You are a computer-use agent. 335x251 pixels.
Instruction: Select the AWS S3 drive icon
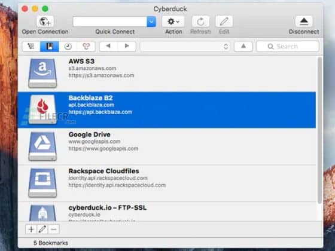point(42,73)
